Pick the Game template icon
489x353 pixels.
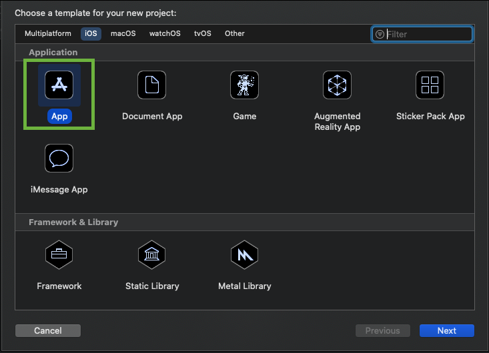(x=244, y=85)
